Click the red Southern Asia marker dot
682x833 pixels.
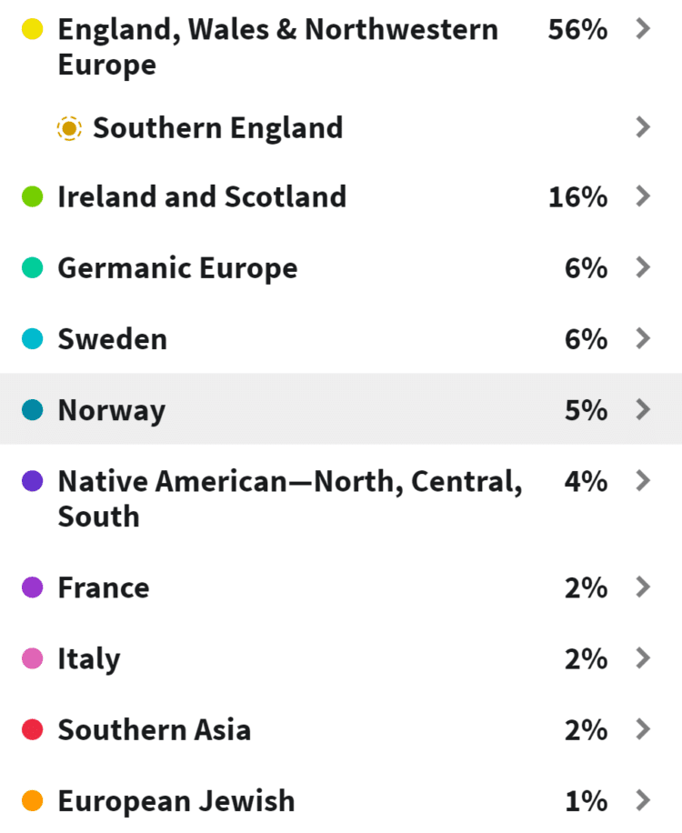pyautogui.click(x=34, y=729)
